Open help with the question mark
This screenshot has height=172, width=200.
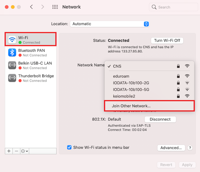(x=190, y=148)
